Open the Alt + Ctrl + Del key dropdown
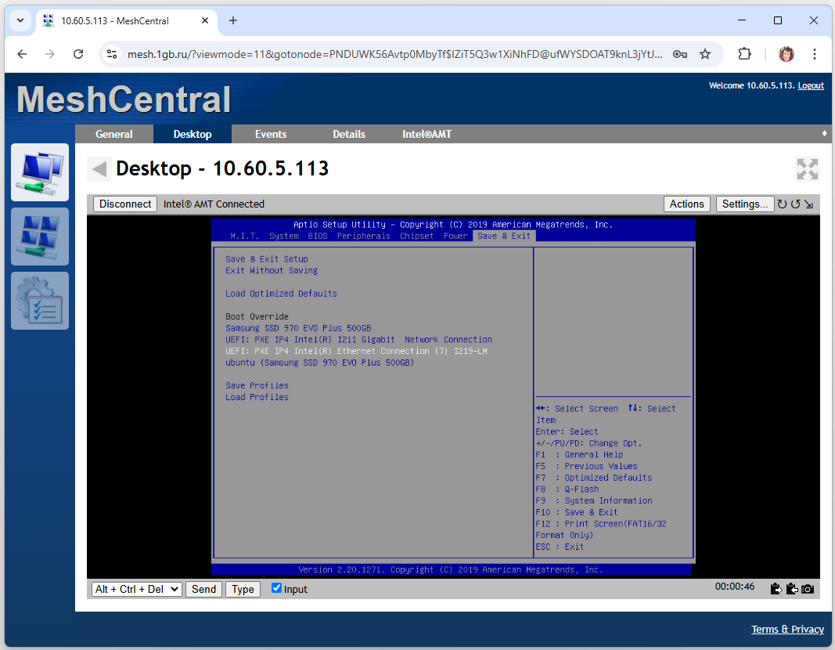 (137, 589)
